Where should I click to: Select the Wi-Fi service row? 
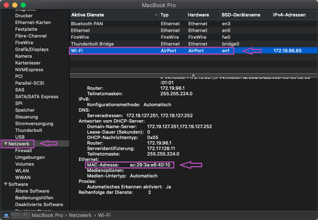[x=193, y=51]
